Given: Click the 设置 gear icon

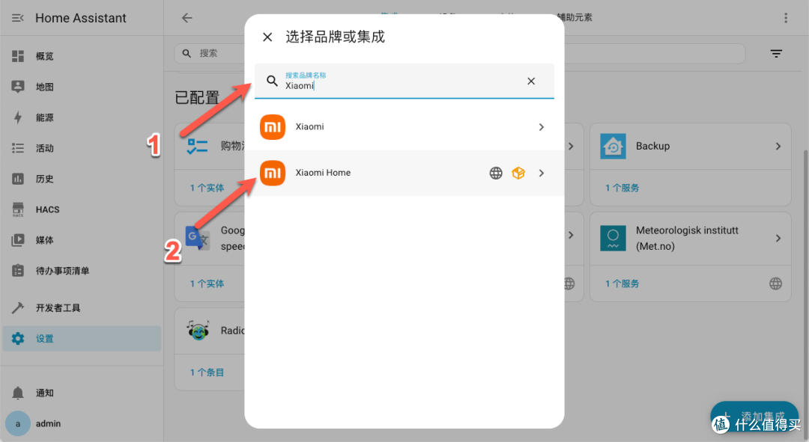Looking at the screenshot, I should coord(18,339).
